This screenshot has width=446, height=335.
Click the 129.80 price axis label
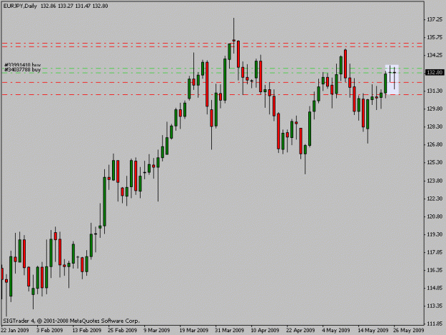(435, 109)
